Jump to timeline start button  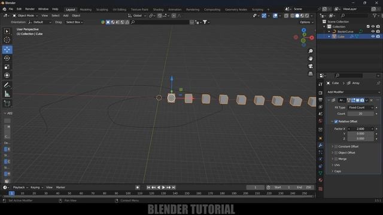tap(148, 188)
